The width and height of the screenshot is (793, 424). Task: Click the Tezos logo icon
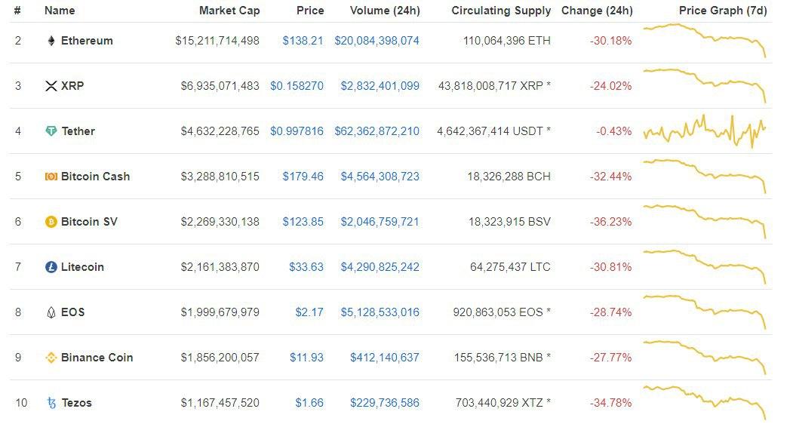51,403
